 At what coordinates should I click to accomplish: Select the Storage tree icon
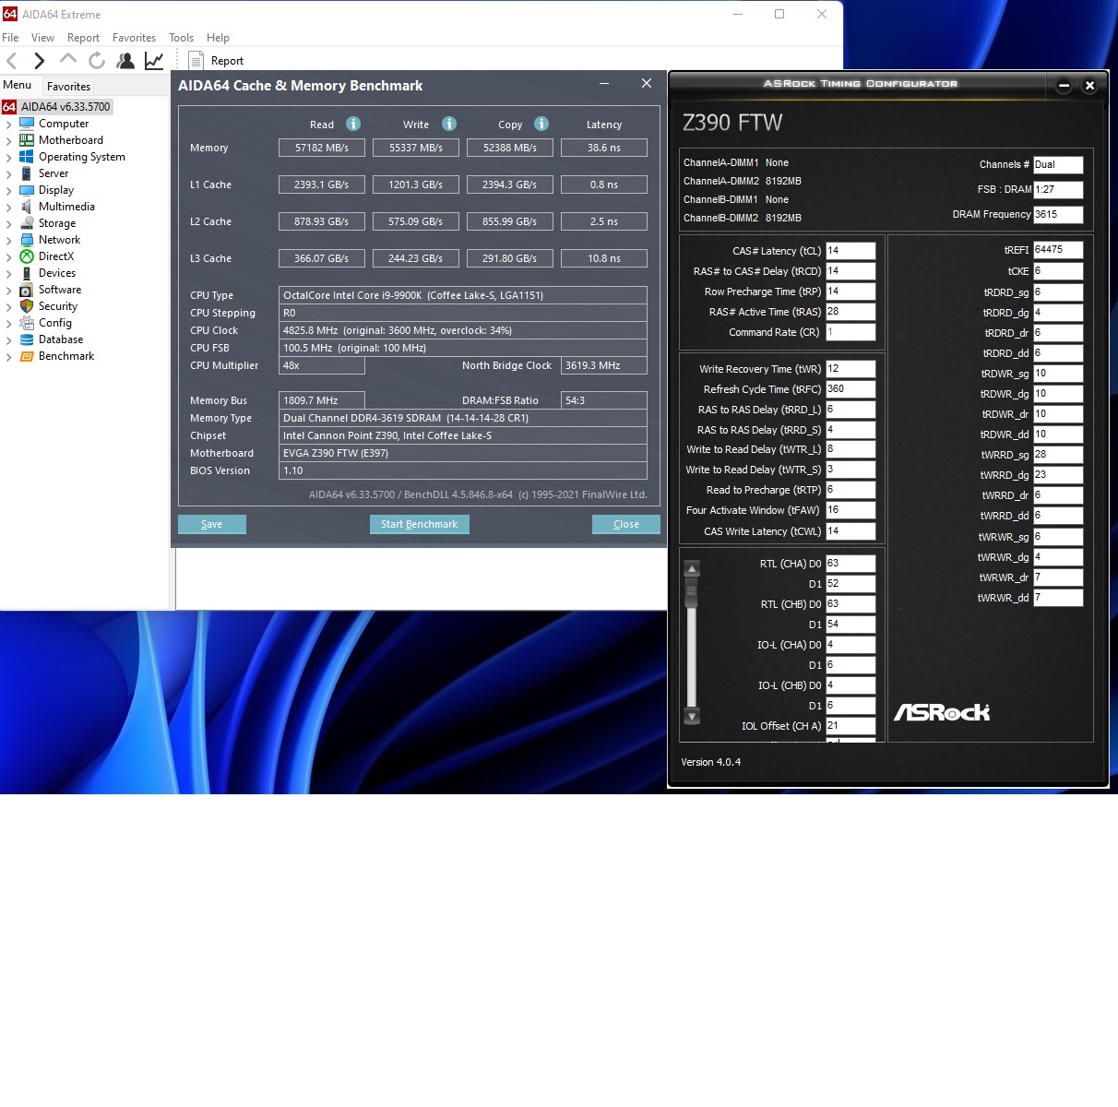(x=27, y=223)
